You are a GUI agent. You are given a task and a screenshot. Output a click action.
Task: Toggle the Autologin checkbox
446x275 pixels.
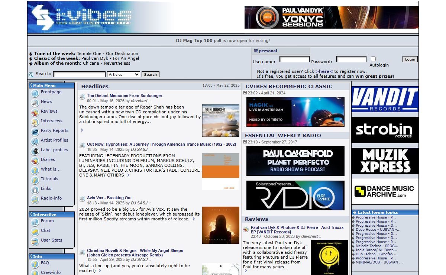coord(373,59)
